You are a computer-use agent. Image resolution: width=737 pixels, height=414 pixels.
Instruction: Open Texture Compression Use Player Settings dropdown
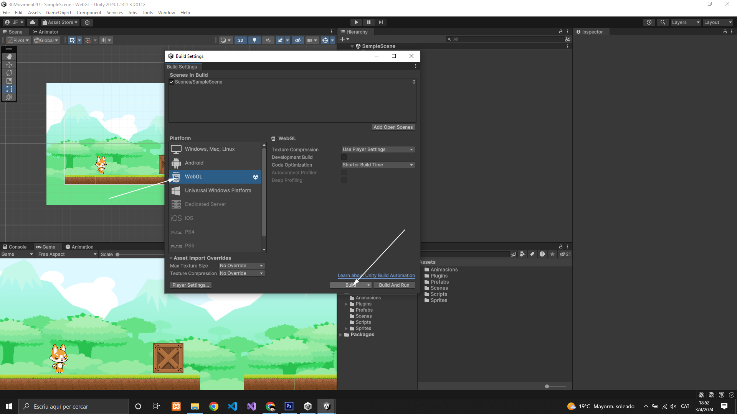click(x=378, y=149)
